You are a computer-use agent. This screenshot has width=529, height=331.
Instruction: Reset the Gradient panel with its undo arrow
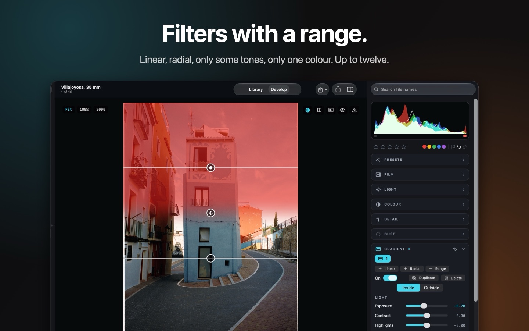click(455, 249)
